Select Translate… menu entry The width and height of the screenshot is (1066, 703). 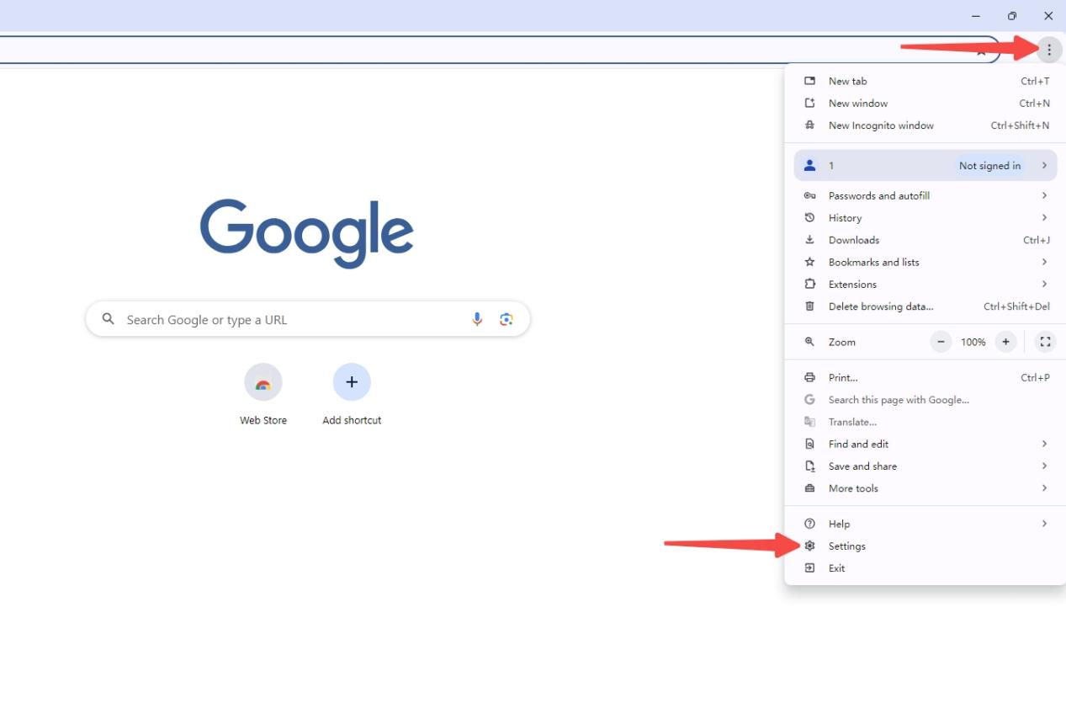point(925,422)
